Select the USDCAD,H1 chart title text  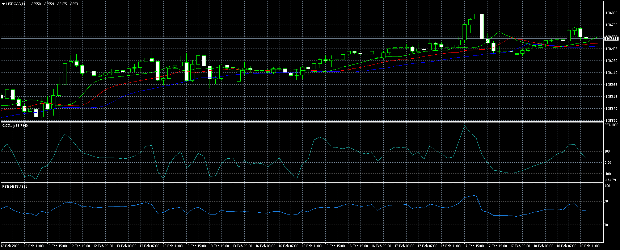[16, 4]
